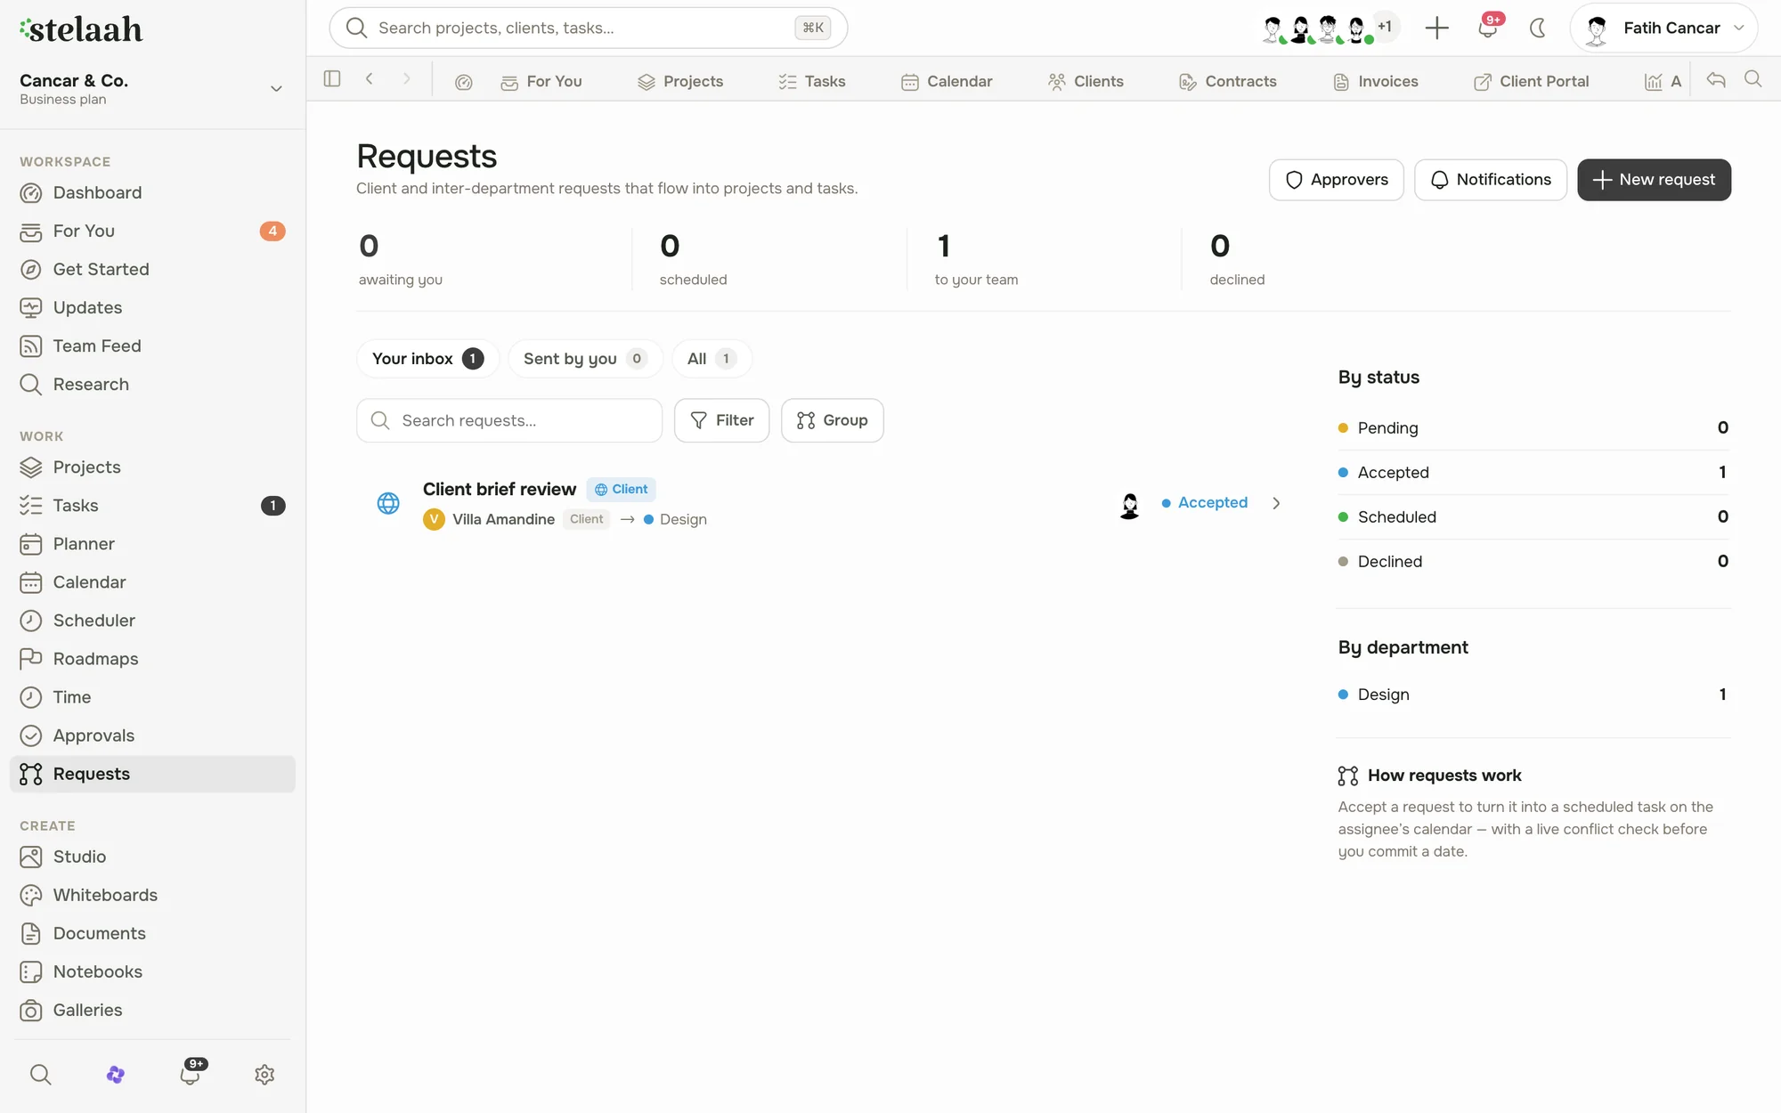Open Requests in the sidebar
Image resolution: width=1781 pixels, height=1113 pixels.
point(152,774)
